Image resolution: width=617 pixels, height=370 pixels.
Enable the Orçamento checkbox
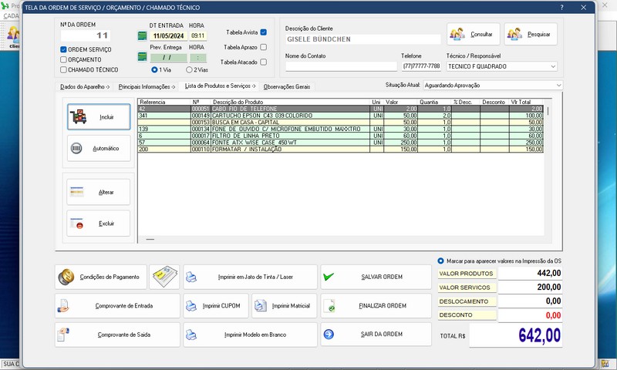pos(64,59)
